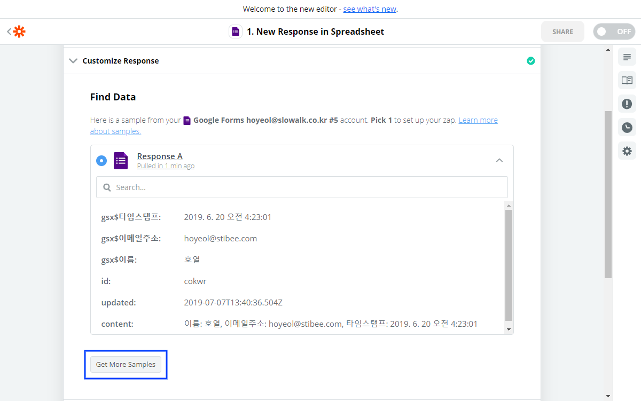Click the 'hoyeol@stibee.com' email value
Viewport: 641px width, 401px height.
click(221, 239)
